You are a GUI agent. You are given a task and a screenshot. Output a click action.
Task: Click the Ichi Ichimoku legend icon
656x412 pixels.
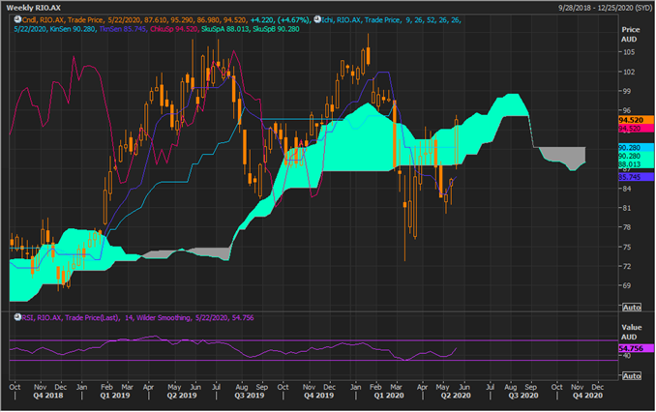point(317,19)
